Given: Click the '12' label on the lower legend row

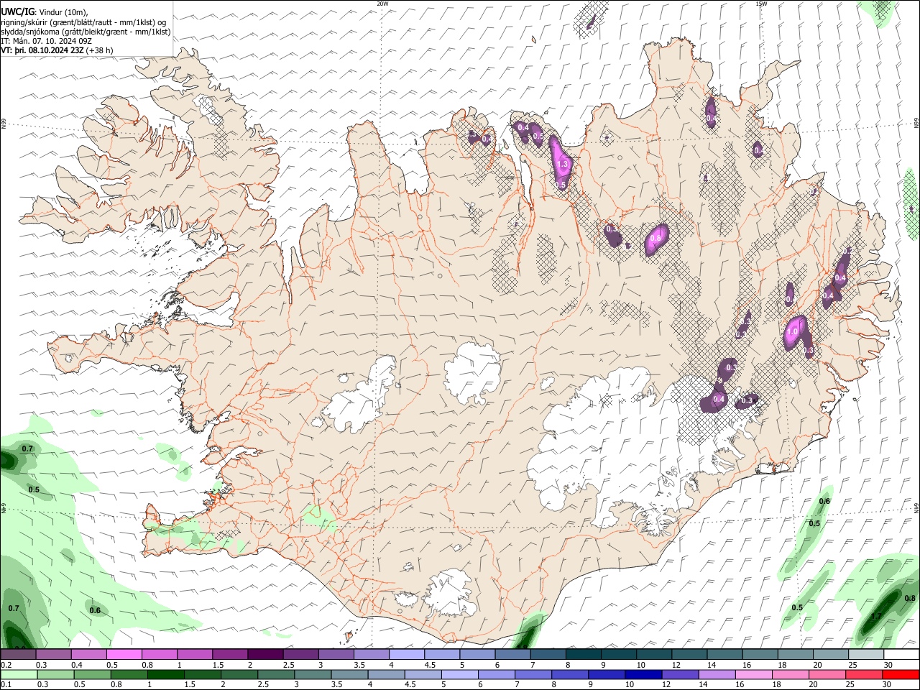Looking at the screenshot, I should click(x=666, y=684).
